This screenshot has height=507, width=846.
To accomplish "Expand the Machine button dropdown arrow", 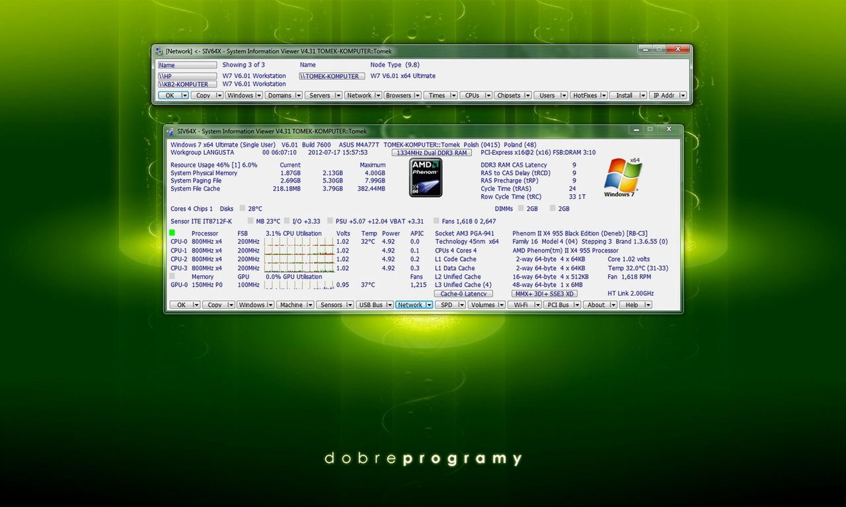I will pos(309,305).
